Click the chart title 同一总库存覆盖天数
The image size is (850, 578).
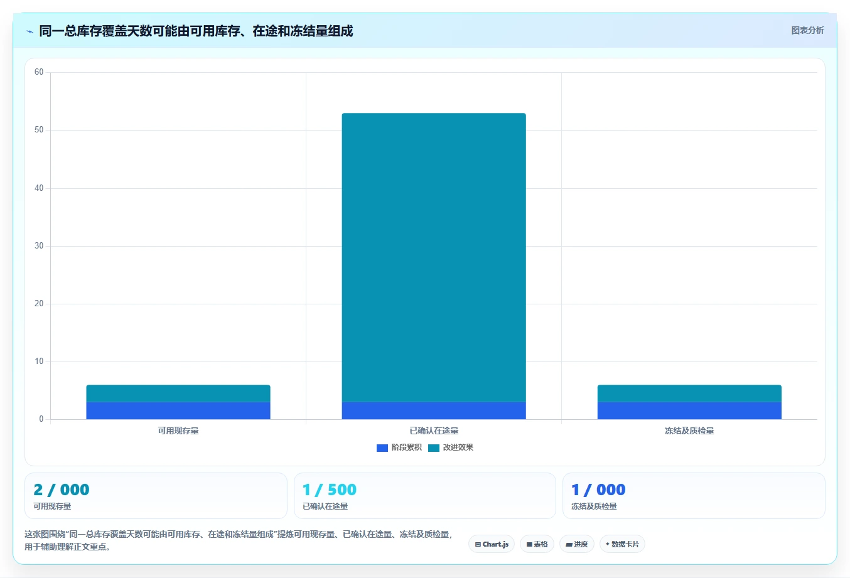pyautogui.click(x=196, y=31)
